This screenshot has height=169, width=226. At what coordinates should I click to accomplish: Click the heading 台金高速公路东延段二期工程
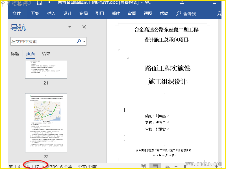pyautogui.click(x=166, y=30)
